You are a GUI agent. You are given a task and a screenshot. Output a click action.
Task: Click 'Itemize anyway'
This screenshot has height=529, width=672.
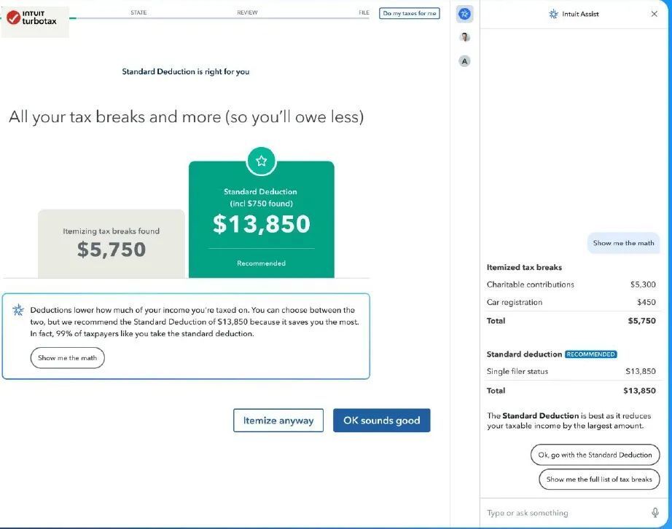coord(278,420)
